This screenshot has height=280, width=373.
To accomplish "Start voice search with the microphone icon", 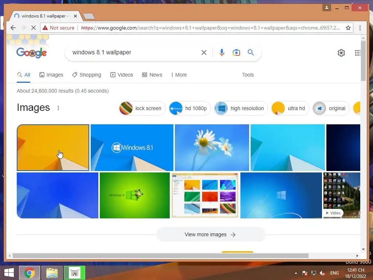I will click(222, 52).
